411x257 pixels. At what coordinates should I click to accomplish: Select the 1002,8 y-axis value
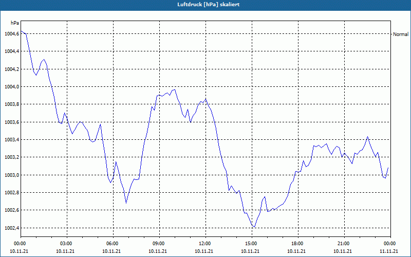pyautogui.click(x=12, y=192)
